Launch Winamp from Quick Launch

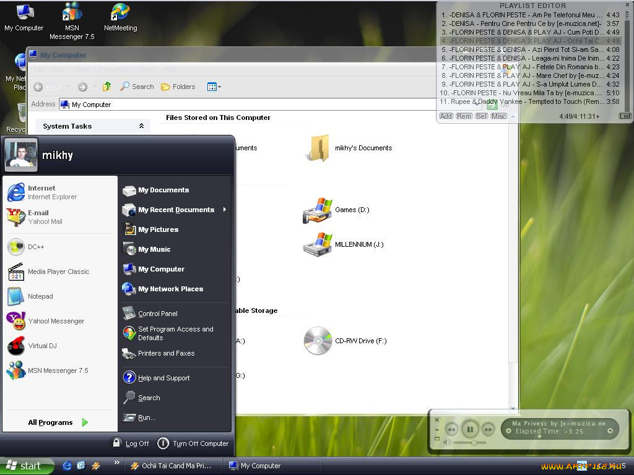pyautogui.click(x=96, y=466)
